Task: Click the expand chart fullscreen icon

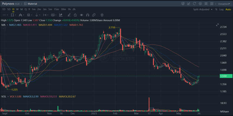Action: (217, 25)
